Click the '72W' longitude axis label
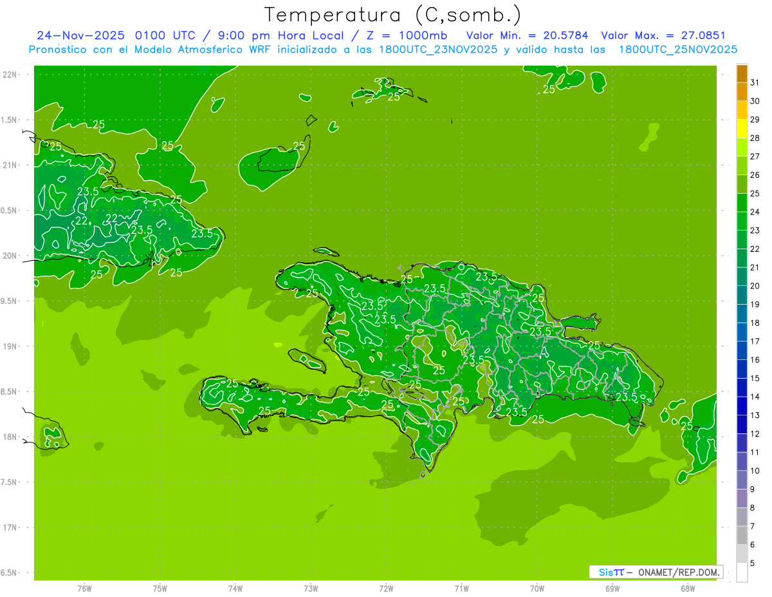 386,589
